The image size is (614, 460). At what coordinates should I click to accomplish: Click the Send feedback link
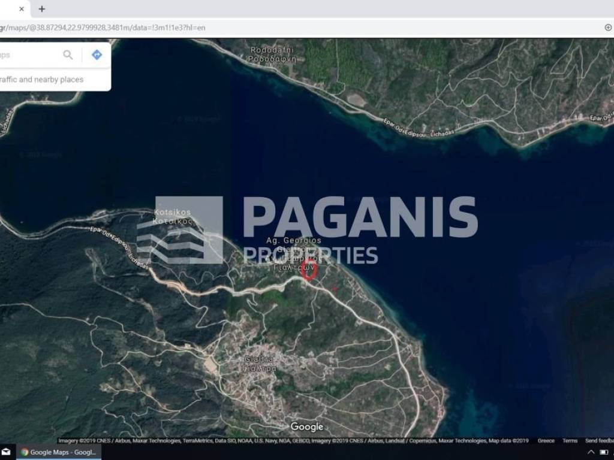[x=599, y=441]
